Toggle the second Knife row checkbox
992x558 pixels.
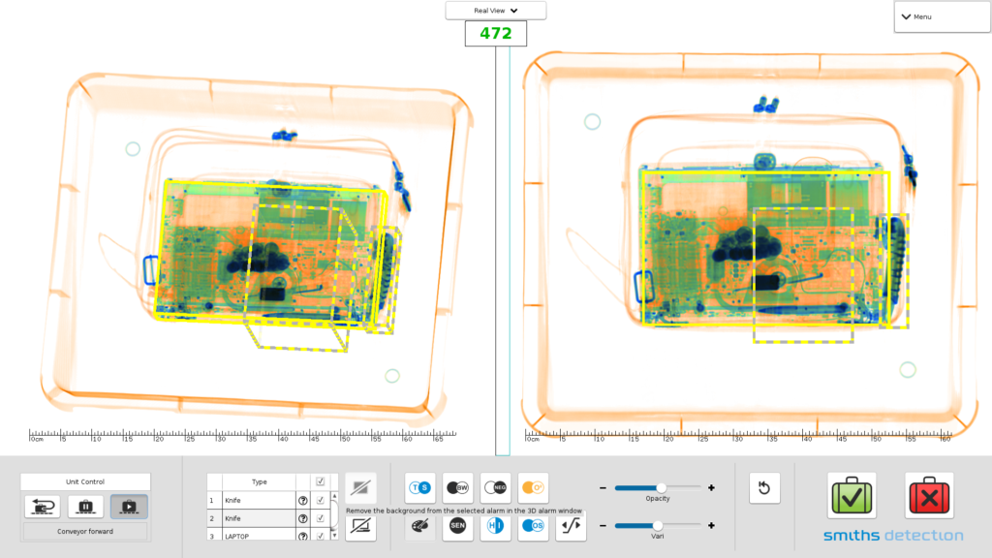[321, 518]
